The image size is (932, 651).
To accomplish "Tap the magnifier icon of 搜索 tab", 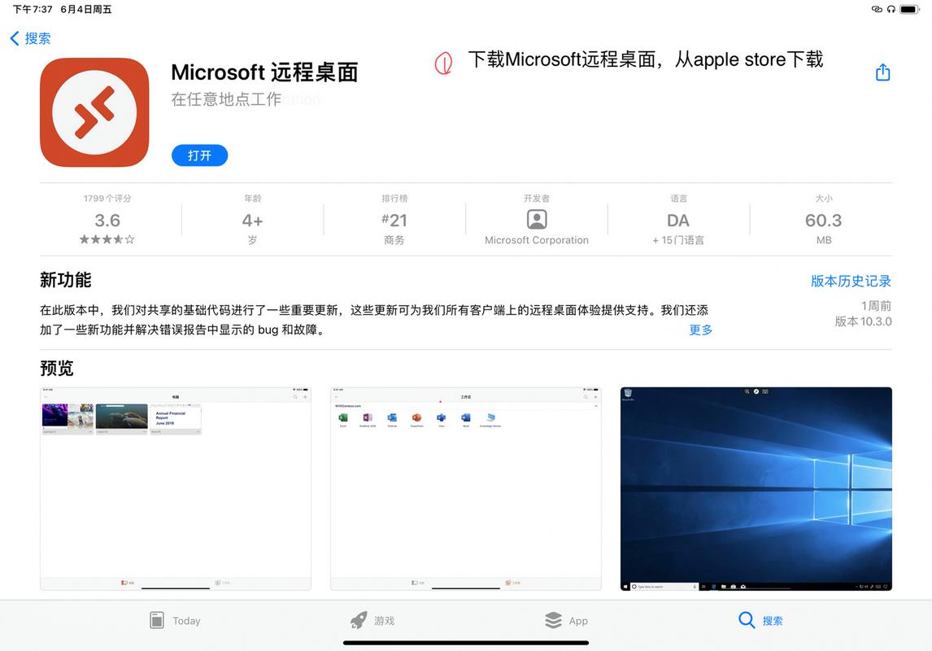I will pyautogui.click(x=747, y=619).
